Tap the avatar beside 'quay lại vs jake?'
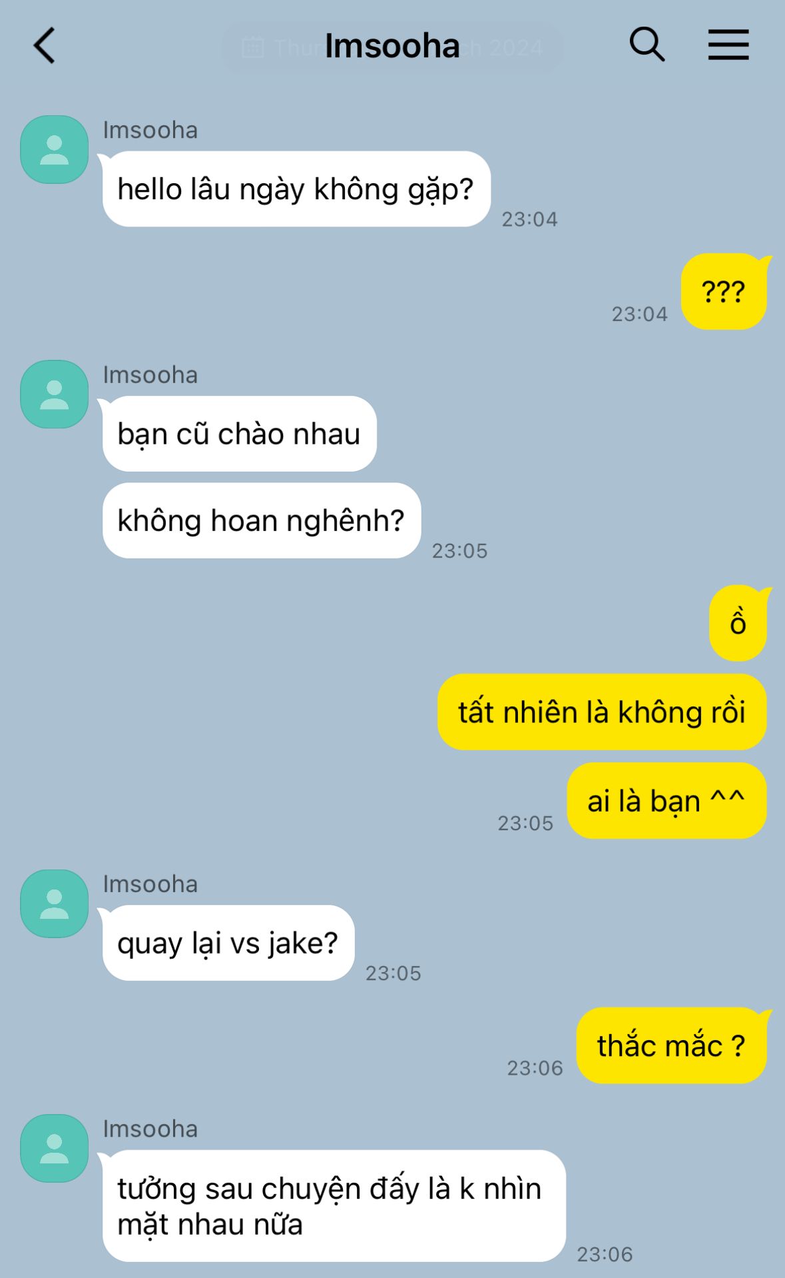This screenshot has height=1278, width=785. click(x=55, y=904)
